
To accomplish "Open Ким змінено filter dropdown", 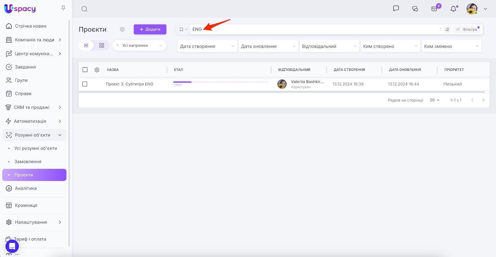I will (x=451, y=46).
